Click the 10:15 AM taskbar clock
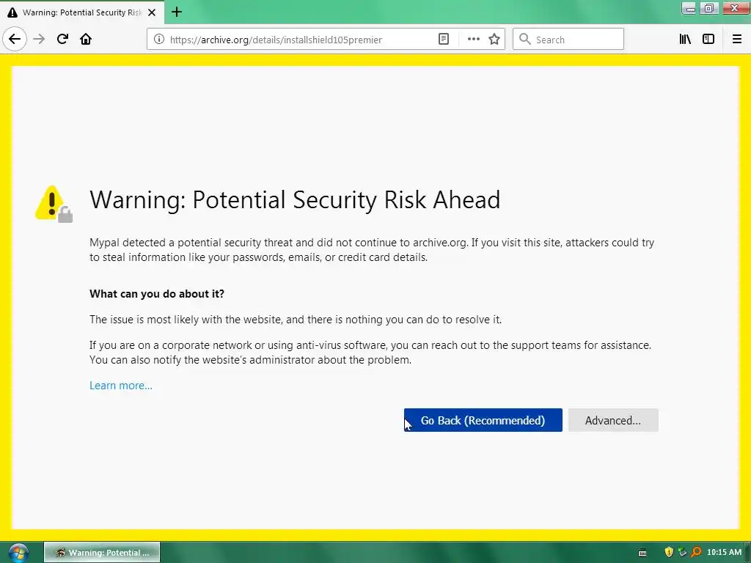 click(724, 553)
